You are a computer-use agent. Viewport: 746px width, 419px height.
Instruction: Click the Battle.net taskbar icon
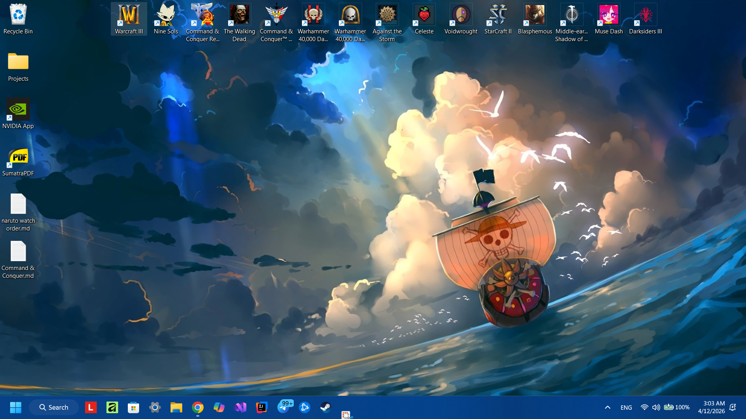click(305, 407)
